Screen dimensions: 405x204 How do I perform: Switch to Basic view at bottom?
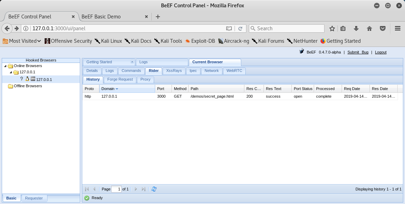point(12,198)
